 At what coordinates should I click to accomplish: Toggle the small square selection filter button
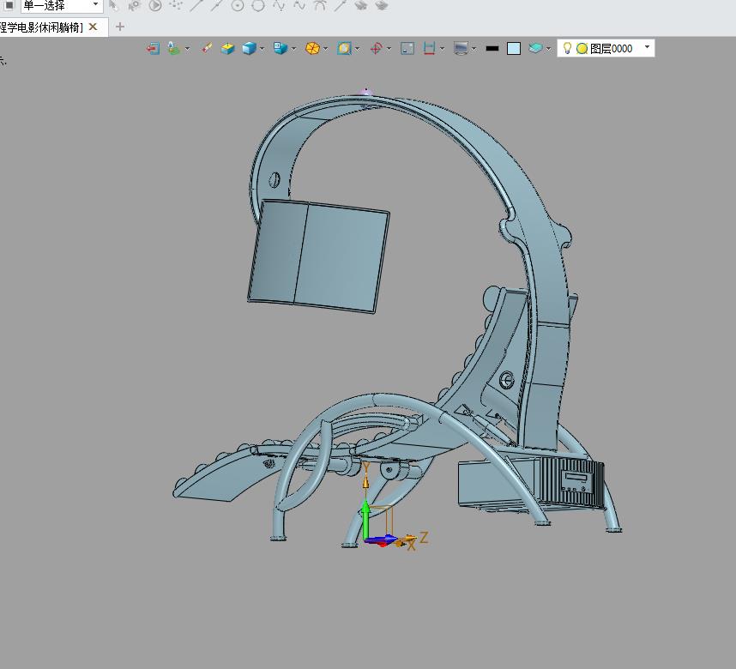(x=9, y=5)
